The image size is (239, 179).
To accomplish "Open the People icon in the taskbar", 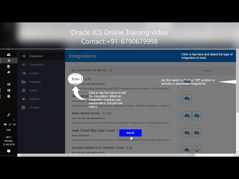I will click(9, 115).
